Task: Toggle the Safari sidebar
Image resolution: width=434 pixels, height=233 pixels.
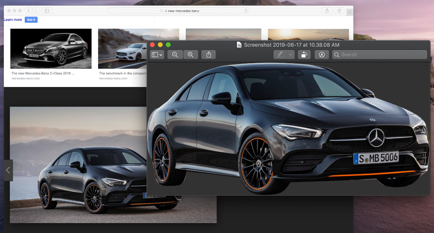Action: tap(47, 10)
